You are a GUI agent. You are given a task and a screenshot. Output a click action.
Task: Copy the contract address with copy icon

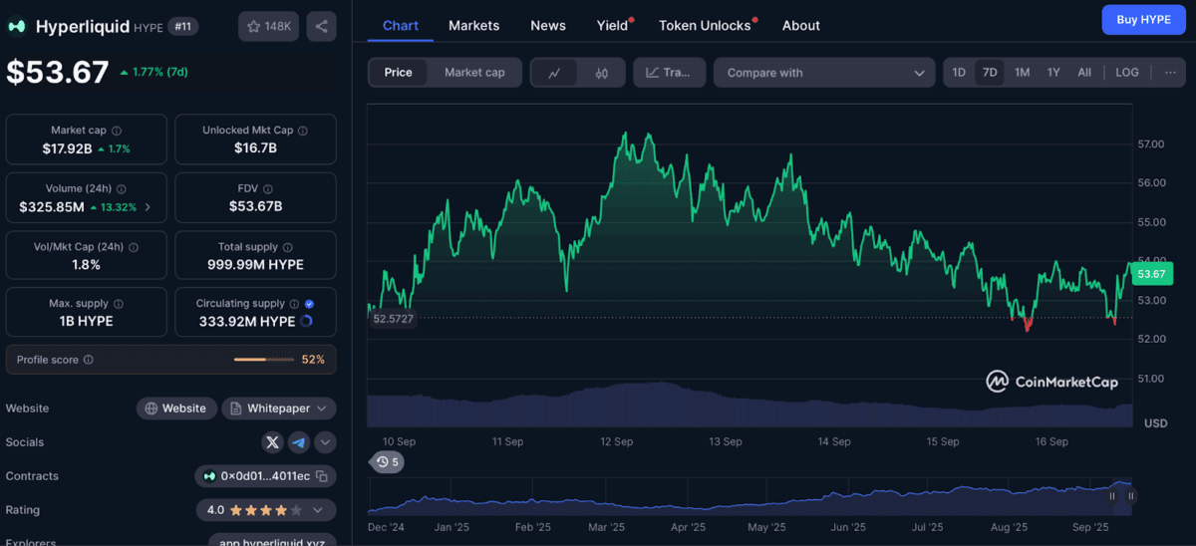pos(322,476)
